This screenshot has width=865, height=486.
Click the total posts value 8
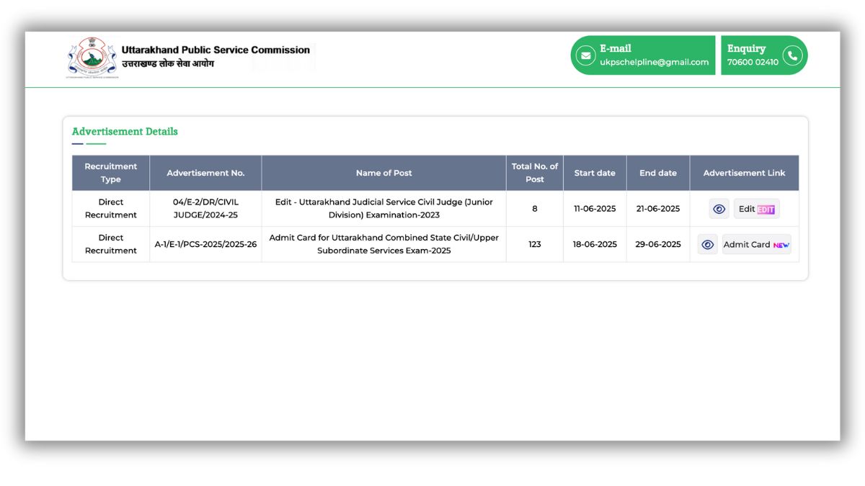click(x=535, y=209)
